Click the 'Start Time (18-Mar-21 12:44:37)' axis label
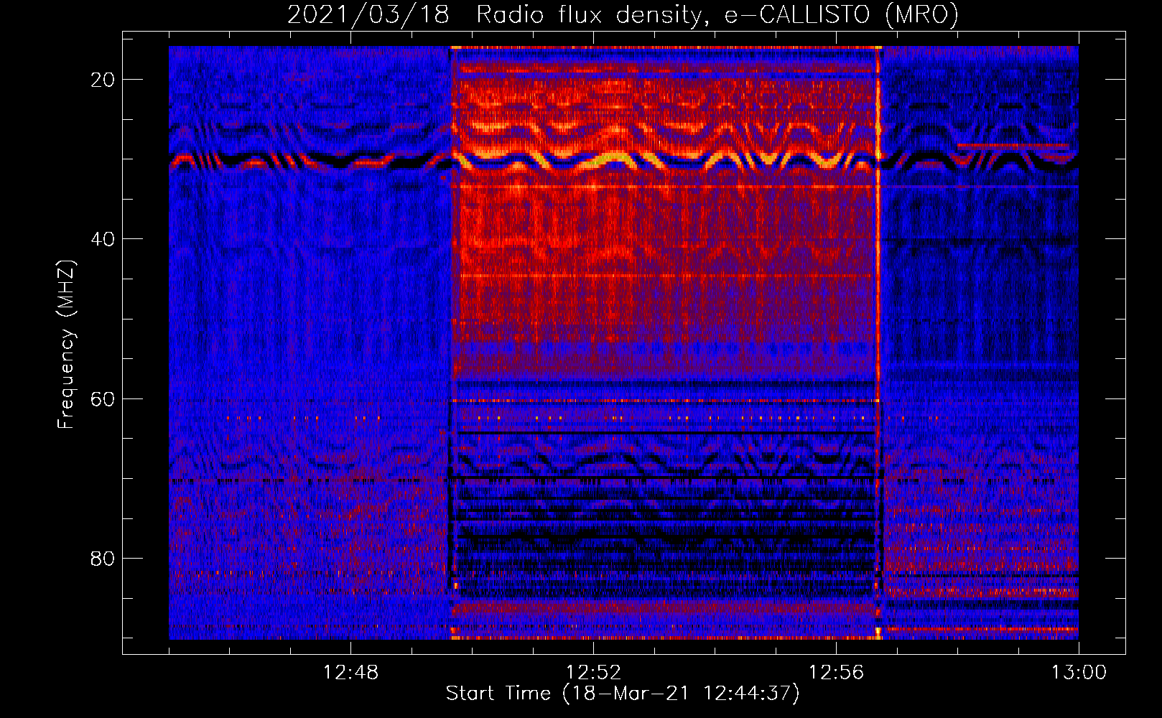This screenshot has height=718, width=1162. coord(622,694)
